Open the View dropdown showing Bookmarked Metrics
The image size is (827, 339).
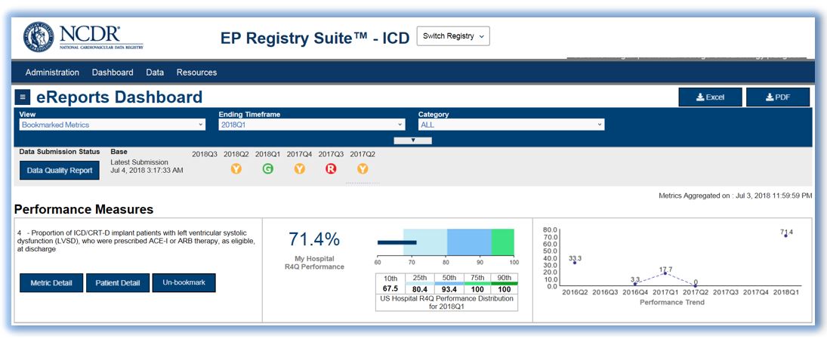point(112,125)
